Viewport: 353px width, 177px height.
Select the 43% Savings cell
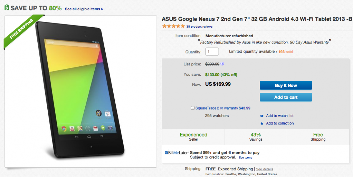coord(256,137)
